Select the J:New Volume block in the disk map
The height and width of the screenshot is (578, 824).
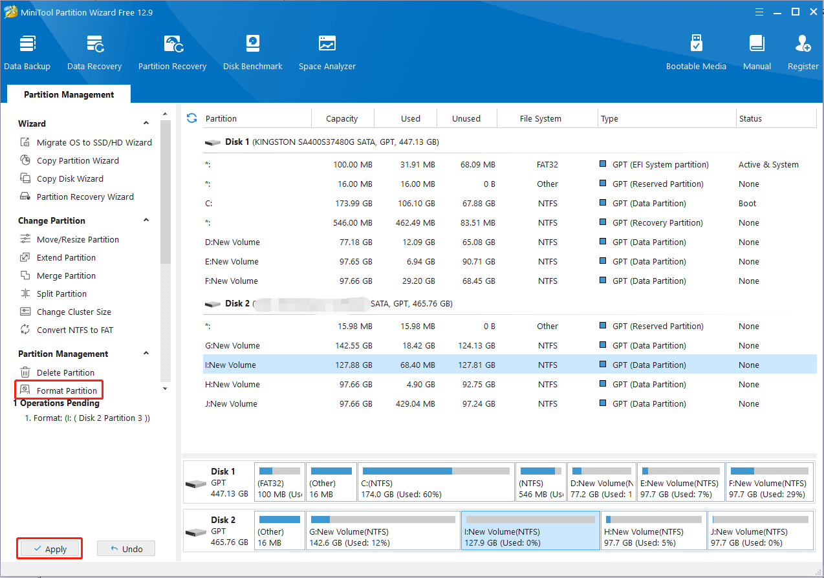pyautogui.click(x=760, y=531)
